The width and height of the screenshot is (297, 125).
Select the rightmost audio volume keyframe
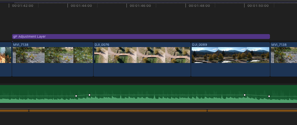(x=269, y=96)
